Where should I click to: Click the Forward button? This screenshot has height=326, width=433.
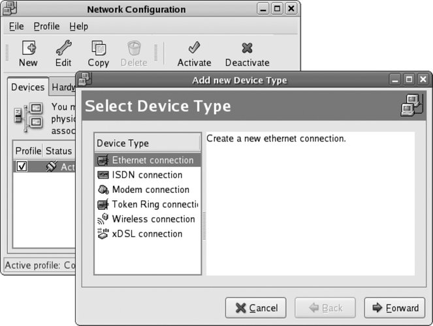pos(394,308)
